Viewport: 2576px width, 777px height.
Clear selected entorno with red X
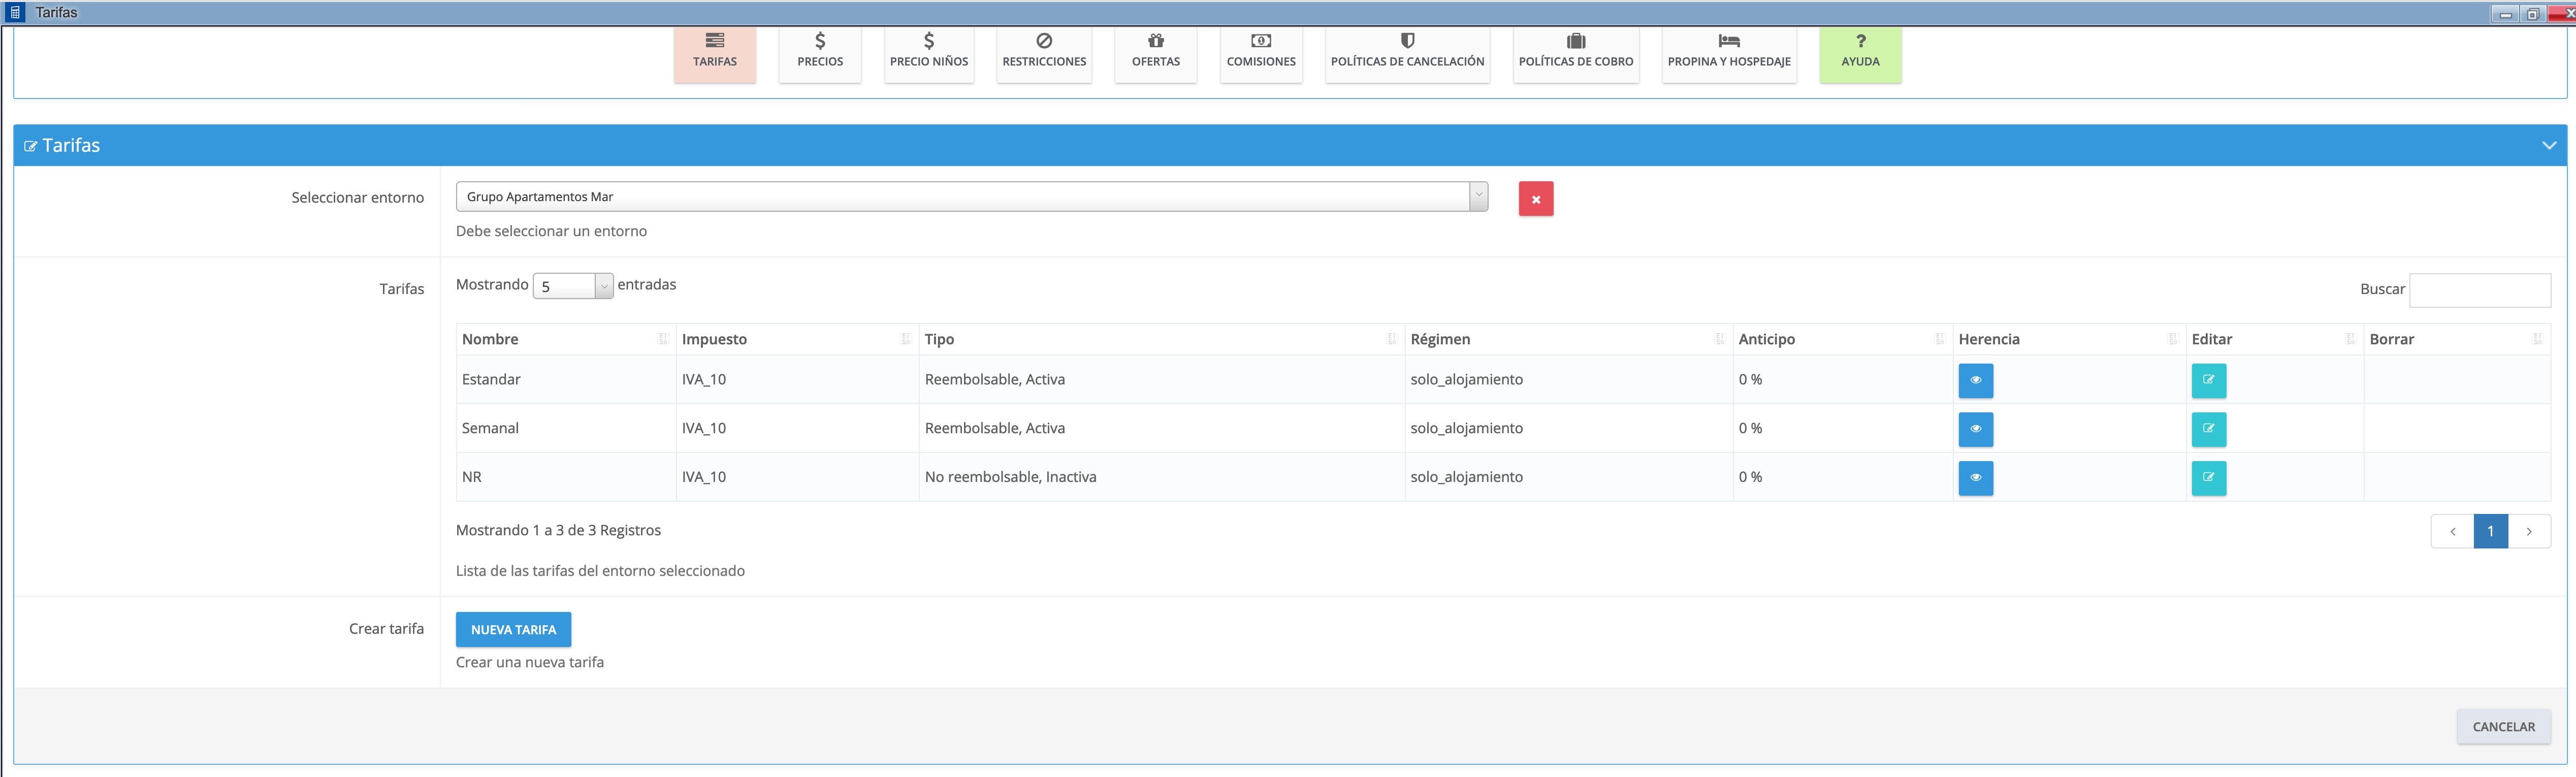pos(1535,199)
